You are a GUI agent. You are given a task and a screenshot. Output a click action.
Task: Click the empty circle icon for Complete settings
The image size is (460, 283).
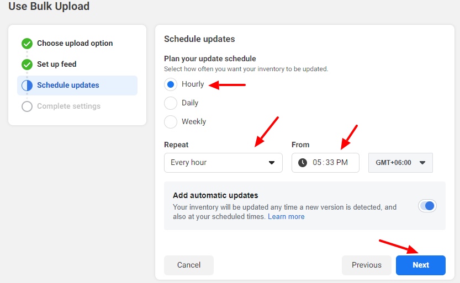pyautogui.click(x=27, y=106)
